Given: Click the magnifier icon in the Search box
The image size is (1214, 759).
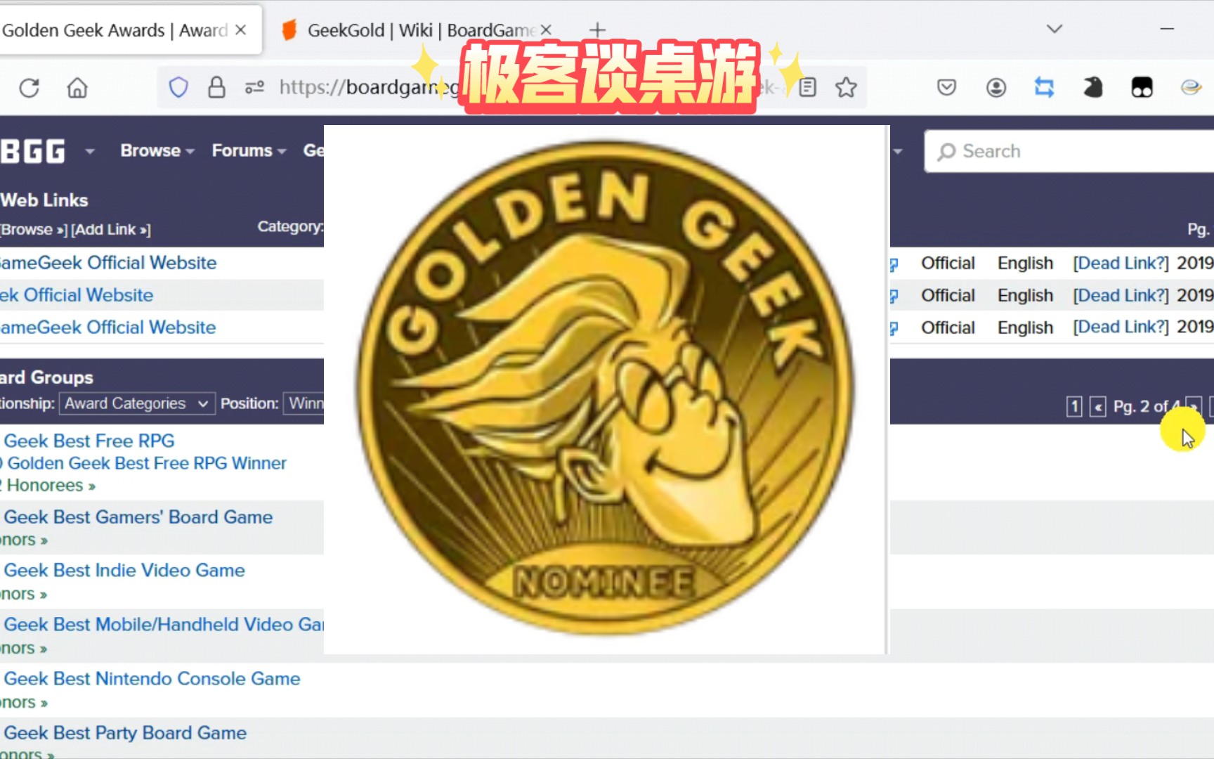Looking at the screenshot, I should pos(946,152).
